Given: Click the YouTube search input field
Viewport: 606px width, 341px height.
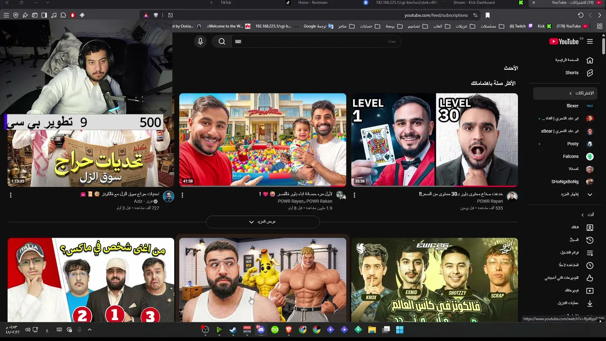Looking at the screenshot, I should point(316,42).
